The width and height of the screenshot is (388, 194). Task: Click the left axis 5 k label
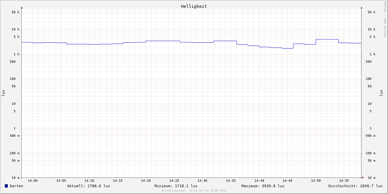coord(16,37)
